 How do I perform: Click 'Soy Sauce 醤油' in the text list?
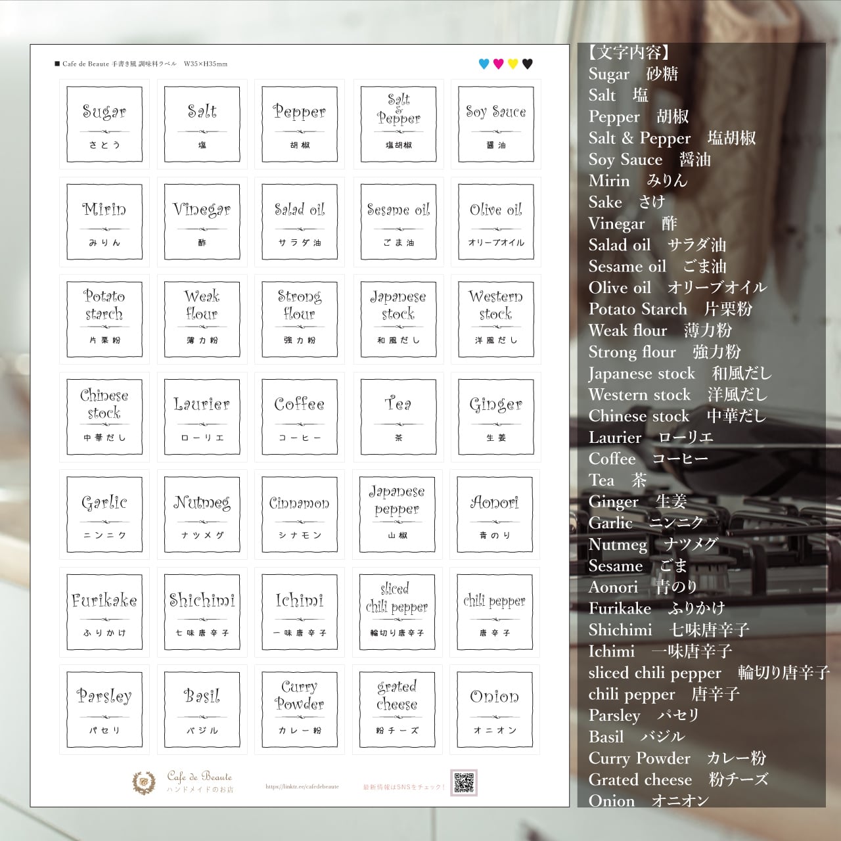click(x=650, y=159)
